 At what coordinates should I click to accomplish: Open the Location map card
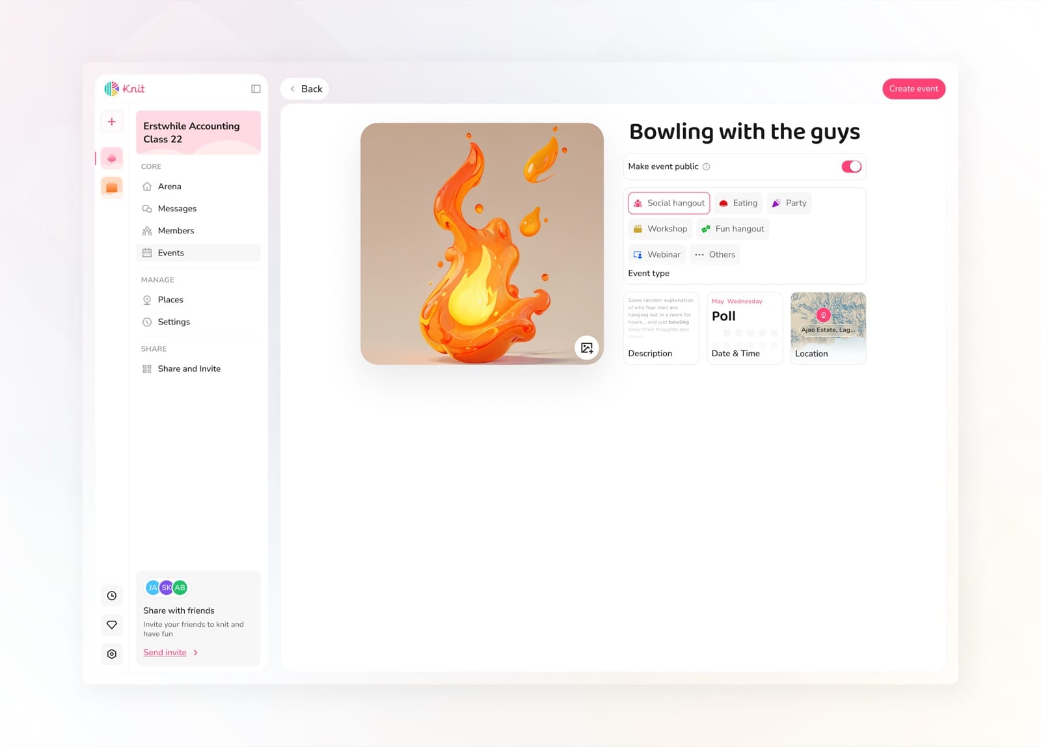pyautogui.click(x=828, y=328)
